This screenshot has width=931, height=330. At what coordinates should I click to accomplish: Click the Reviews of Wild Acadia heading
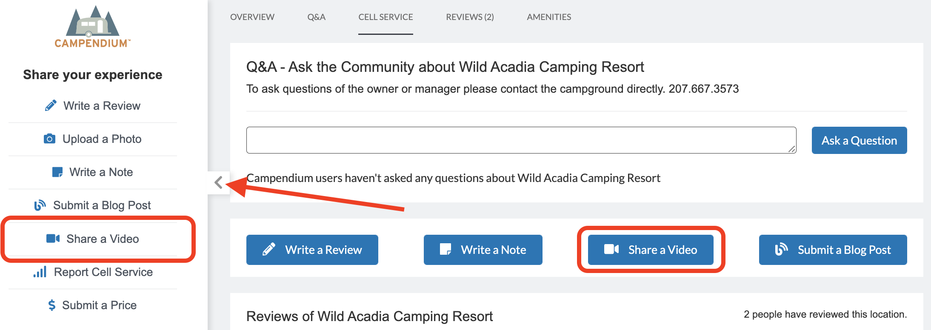[369, 316]
